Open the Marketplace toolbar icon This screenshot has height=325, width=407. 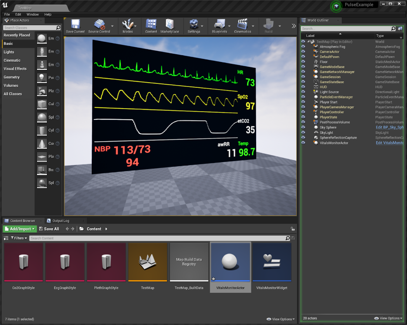point(170,24)
